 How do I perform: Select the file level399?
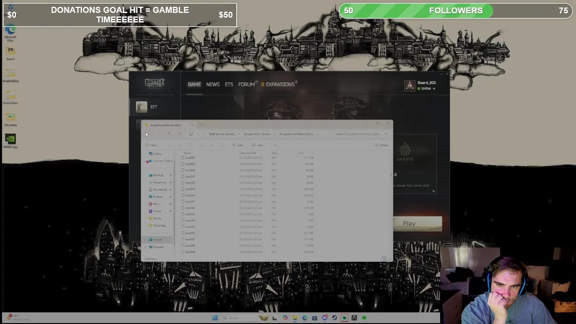point(188,252)
